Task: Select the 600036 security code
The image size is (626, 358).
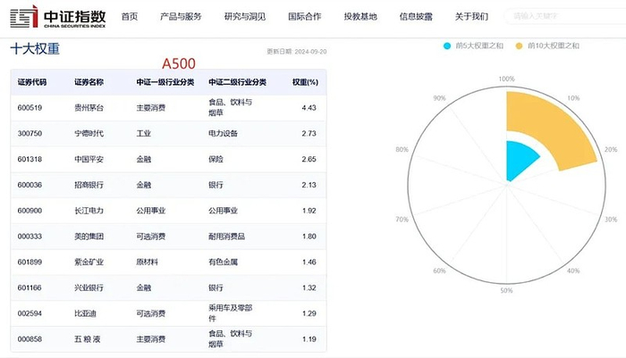Action: point(30,185)
